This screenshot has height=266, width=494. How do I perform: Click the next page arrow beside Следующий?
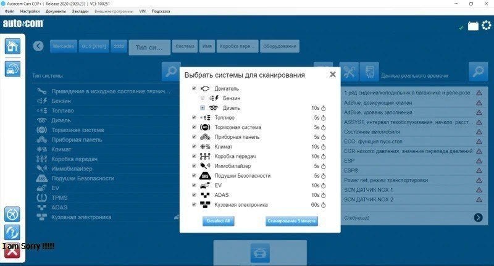pyautogui.click(x=478, y=217)
